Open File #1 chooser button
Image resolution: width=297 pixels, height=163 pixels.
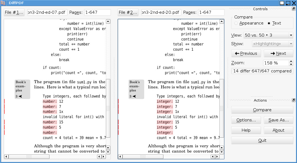[x=14, y=12]
